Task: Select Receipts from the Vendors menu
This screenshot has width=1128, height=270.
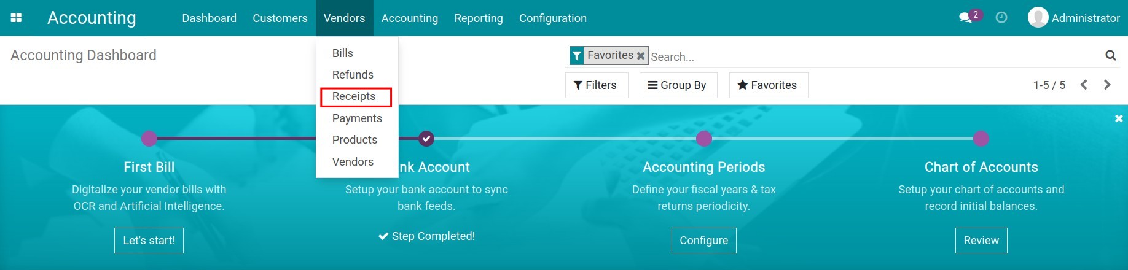Action: (x=354, y=96)
